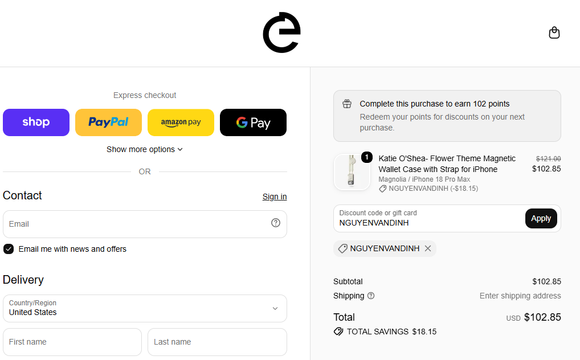Viewport: 580px width, 360px height.
Task: Remove the NGUYENVANDINH discount tag
Action: coord(428,248)
